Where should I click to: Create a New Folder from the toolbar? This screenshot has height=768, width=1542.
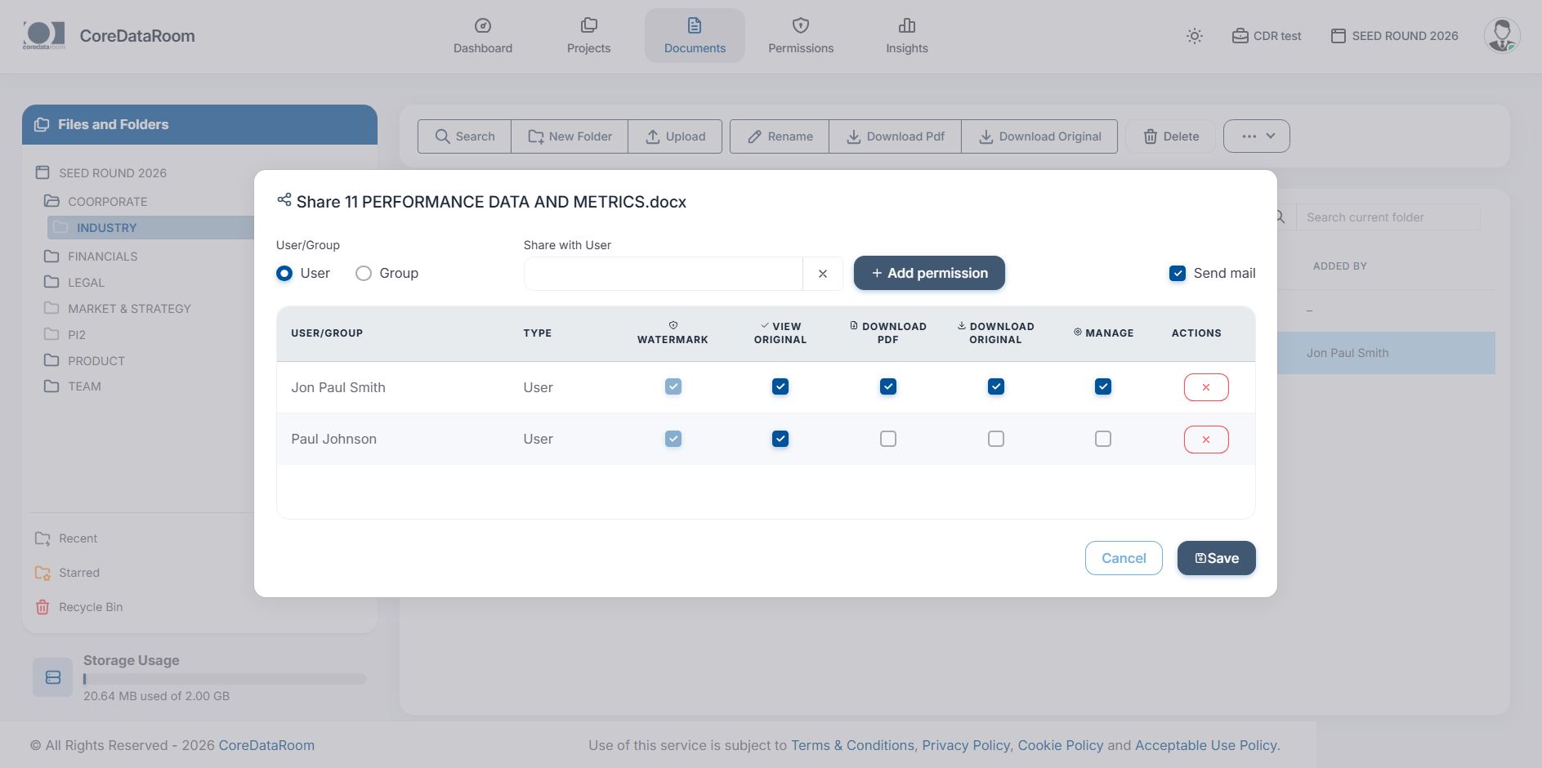[570, 136]
